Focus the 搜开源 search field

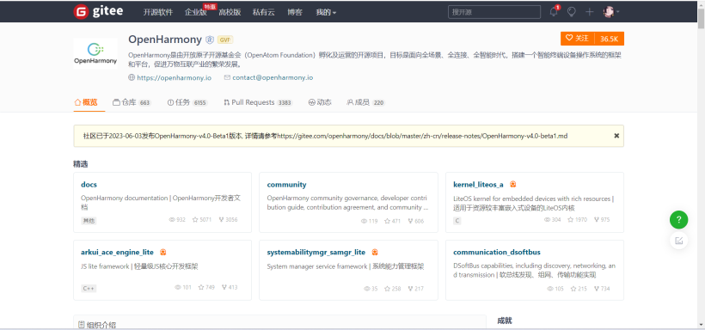(494, 12)
